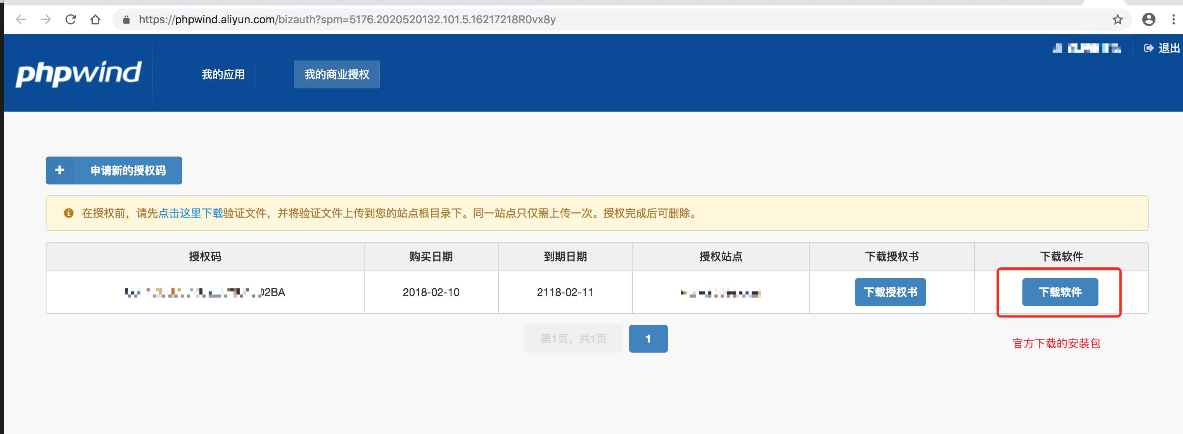Go to page 1 in pagination
This screenshot has height=434, width=1183.
tap(648, 339)
